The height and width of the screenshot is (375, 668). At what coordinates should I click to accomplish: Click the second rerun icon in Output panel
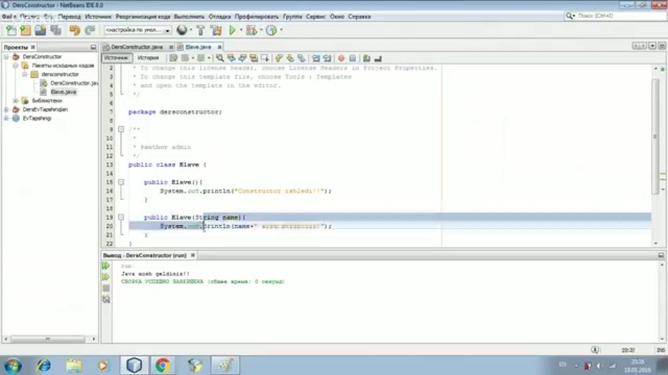106,277
